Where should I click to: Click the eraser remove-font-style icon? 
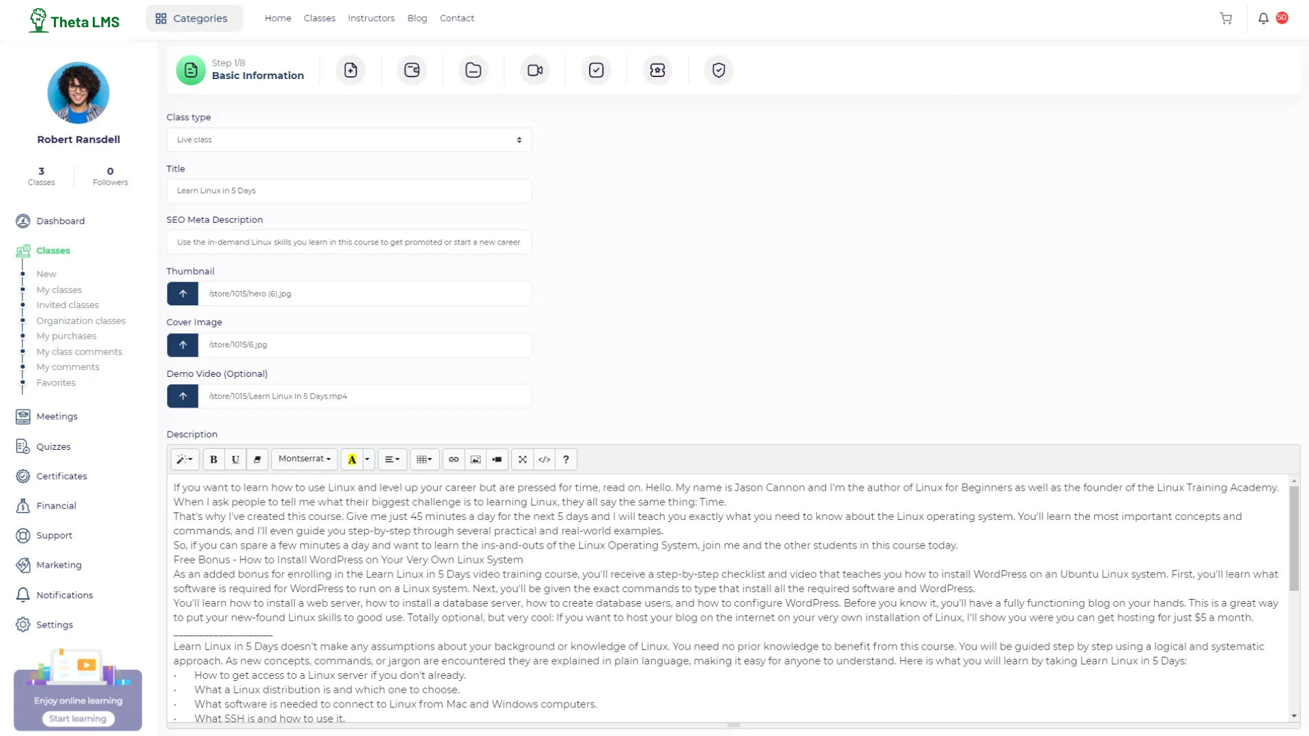(257, 459)
